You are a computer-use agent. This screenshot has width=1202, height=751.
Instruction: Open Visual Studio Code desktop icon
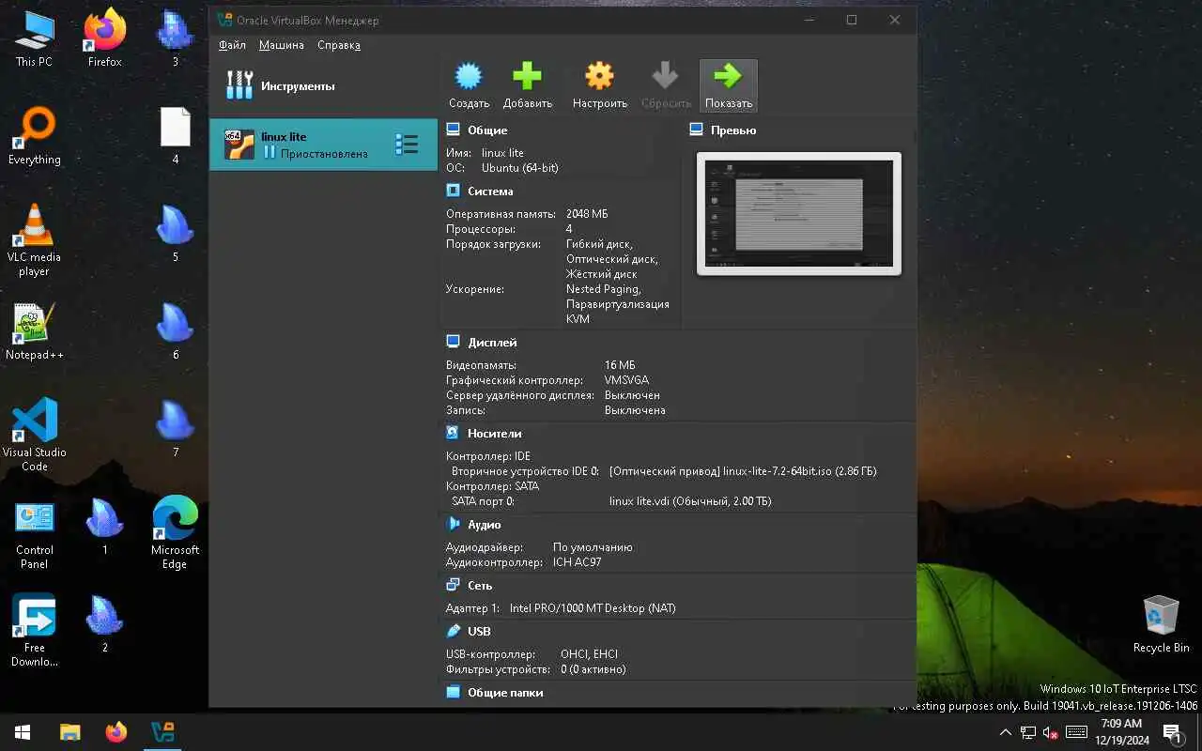coord(34,435)
